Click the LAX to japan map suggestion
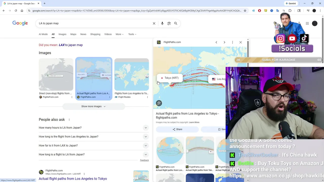This screenshot has height=182, width=324. click(71, 45)
